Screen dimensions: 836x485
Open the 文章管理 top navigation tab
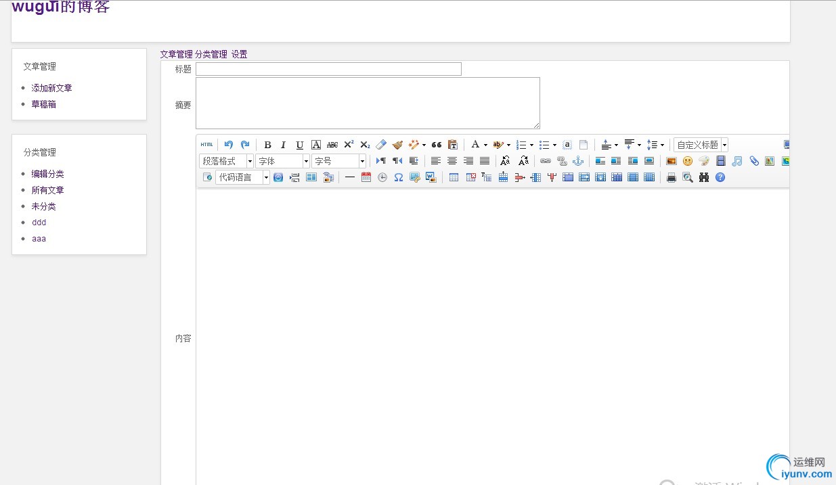pos(177,55)
